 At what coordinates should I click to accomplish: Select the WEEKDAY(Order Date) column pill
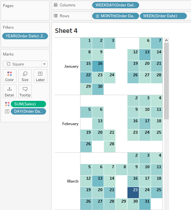(115, 5)
